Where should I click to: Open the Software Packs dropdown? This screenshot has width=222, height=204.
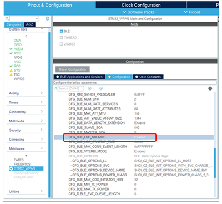pyautogui.click(x=139, y=12)
